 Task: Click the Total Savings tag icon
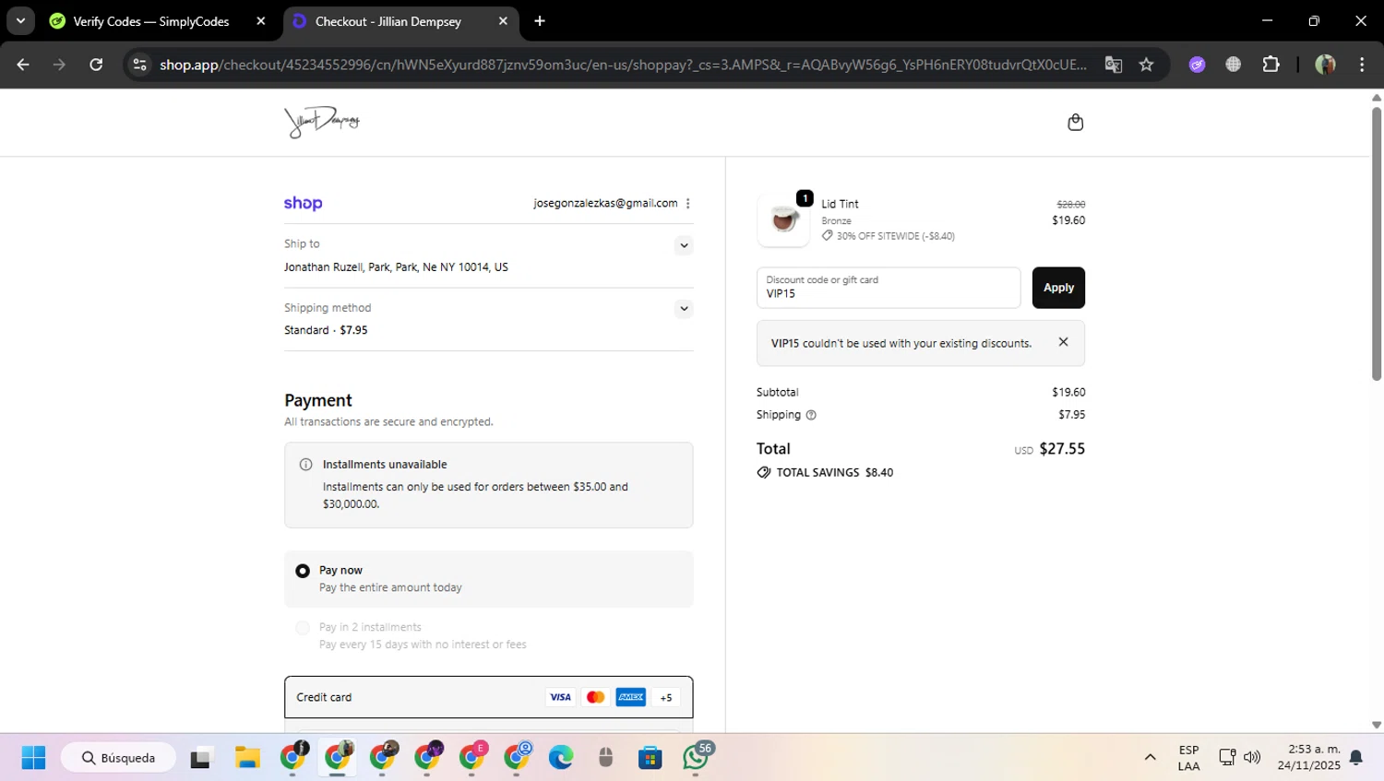click(763, 472)
